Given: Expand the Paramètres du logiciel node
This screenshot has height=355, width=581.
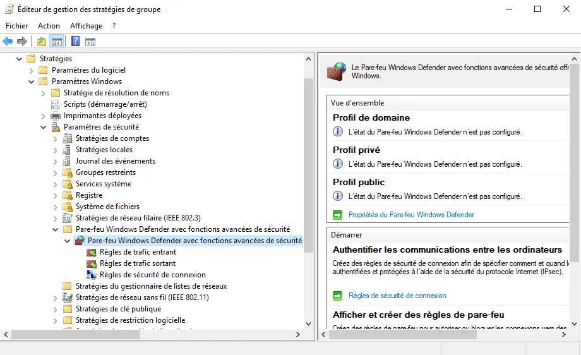Looking at the screenshot, I should [31, 70].
